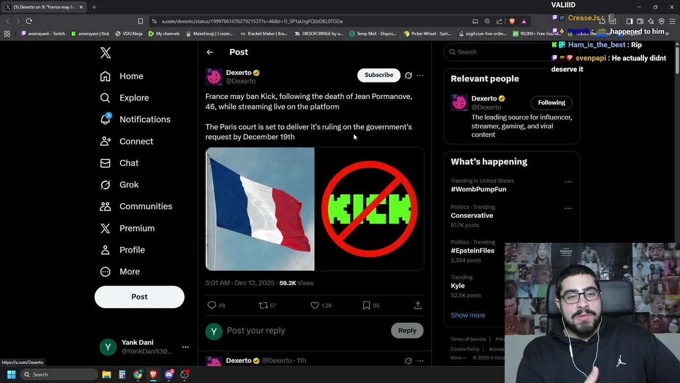Open the Windows Start menu
The width and height of the screenshot is (680, 383).
click(x=11, y=374)
